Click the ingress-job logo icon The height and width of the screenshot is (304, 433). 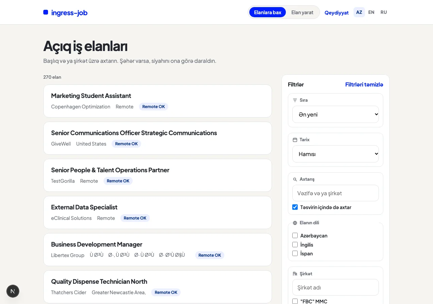click(46, 12)
